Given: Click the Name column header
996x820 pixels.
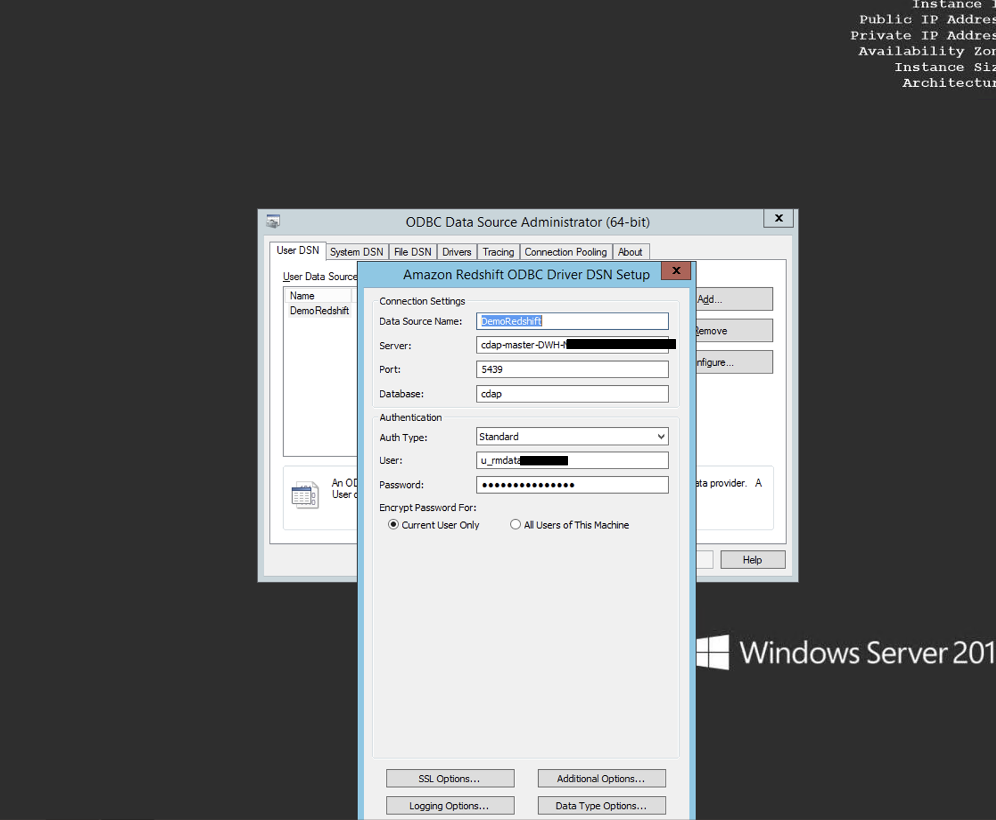Looking at the screenshot, I should pyautogui.click(x=318, y=296).
